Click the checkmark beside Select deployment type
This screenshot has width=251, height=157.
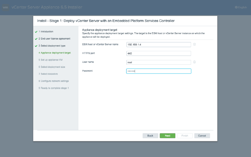(36, 46)
